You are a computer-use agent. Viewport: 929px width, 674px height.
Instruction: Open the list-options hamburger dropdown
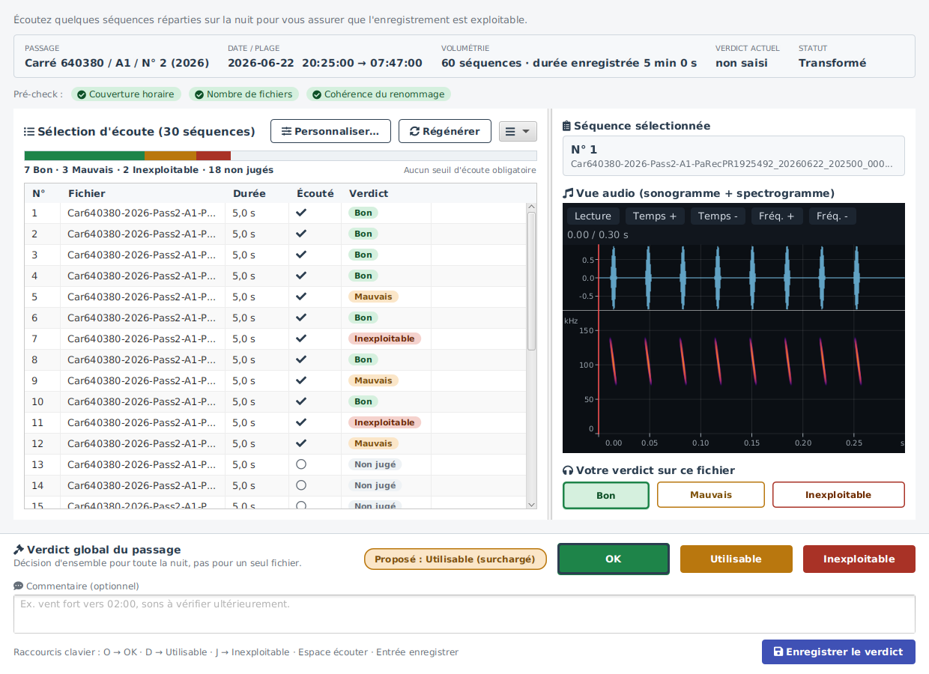pos(518,131)
